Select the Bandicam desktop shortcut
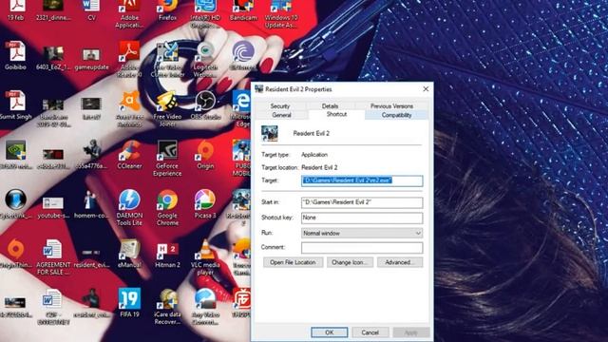Screen dimensions: 608x342 coord(243,10)
